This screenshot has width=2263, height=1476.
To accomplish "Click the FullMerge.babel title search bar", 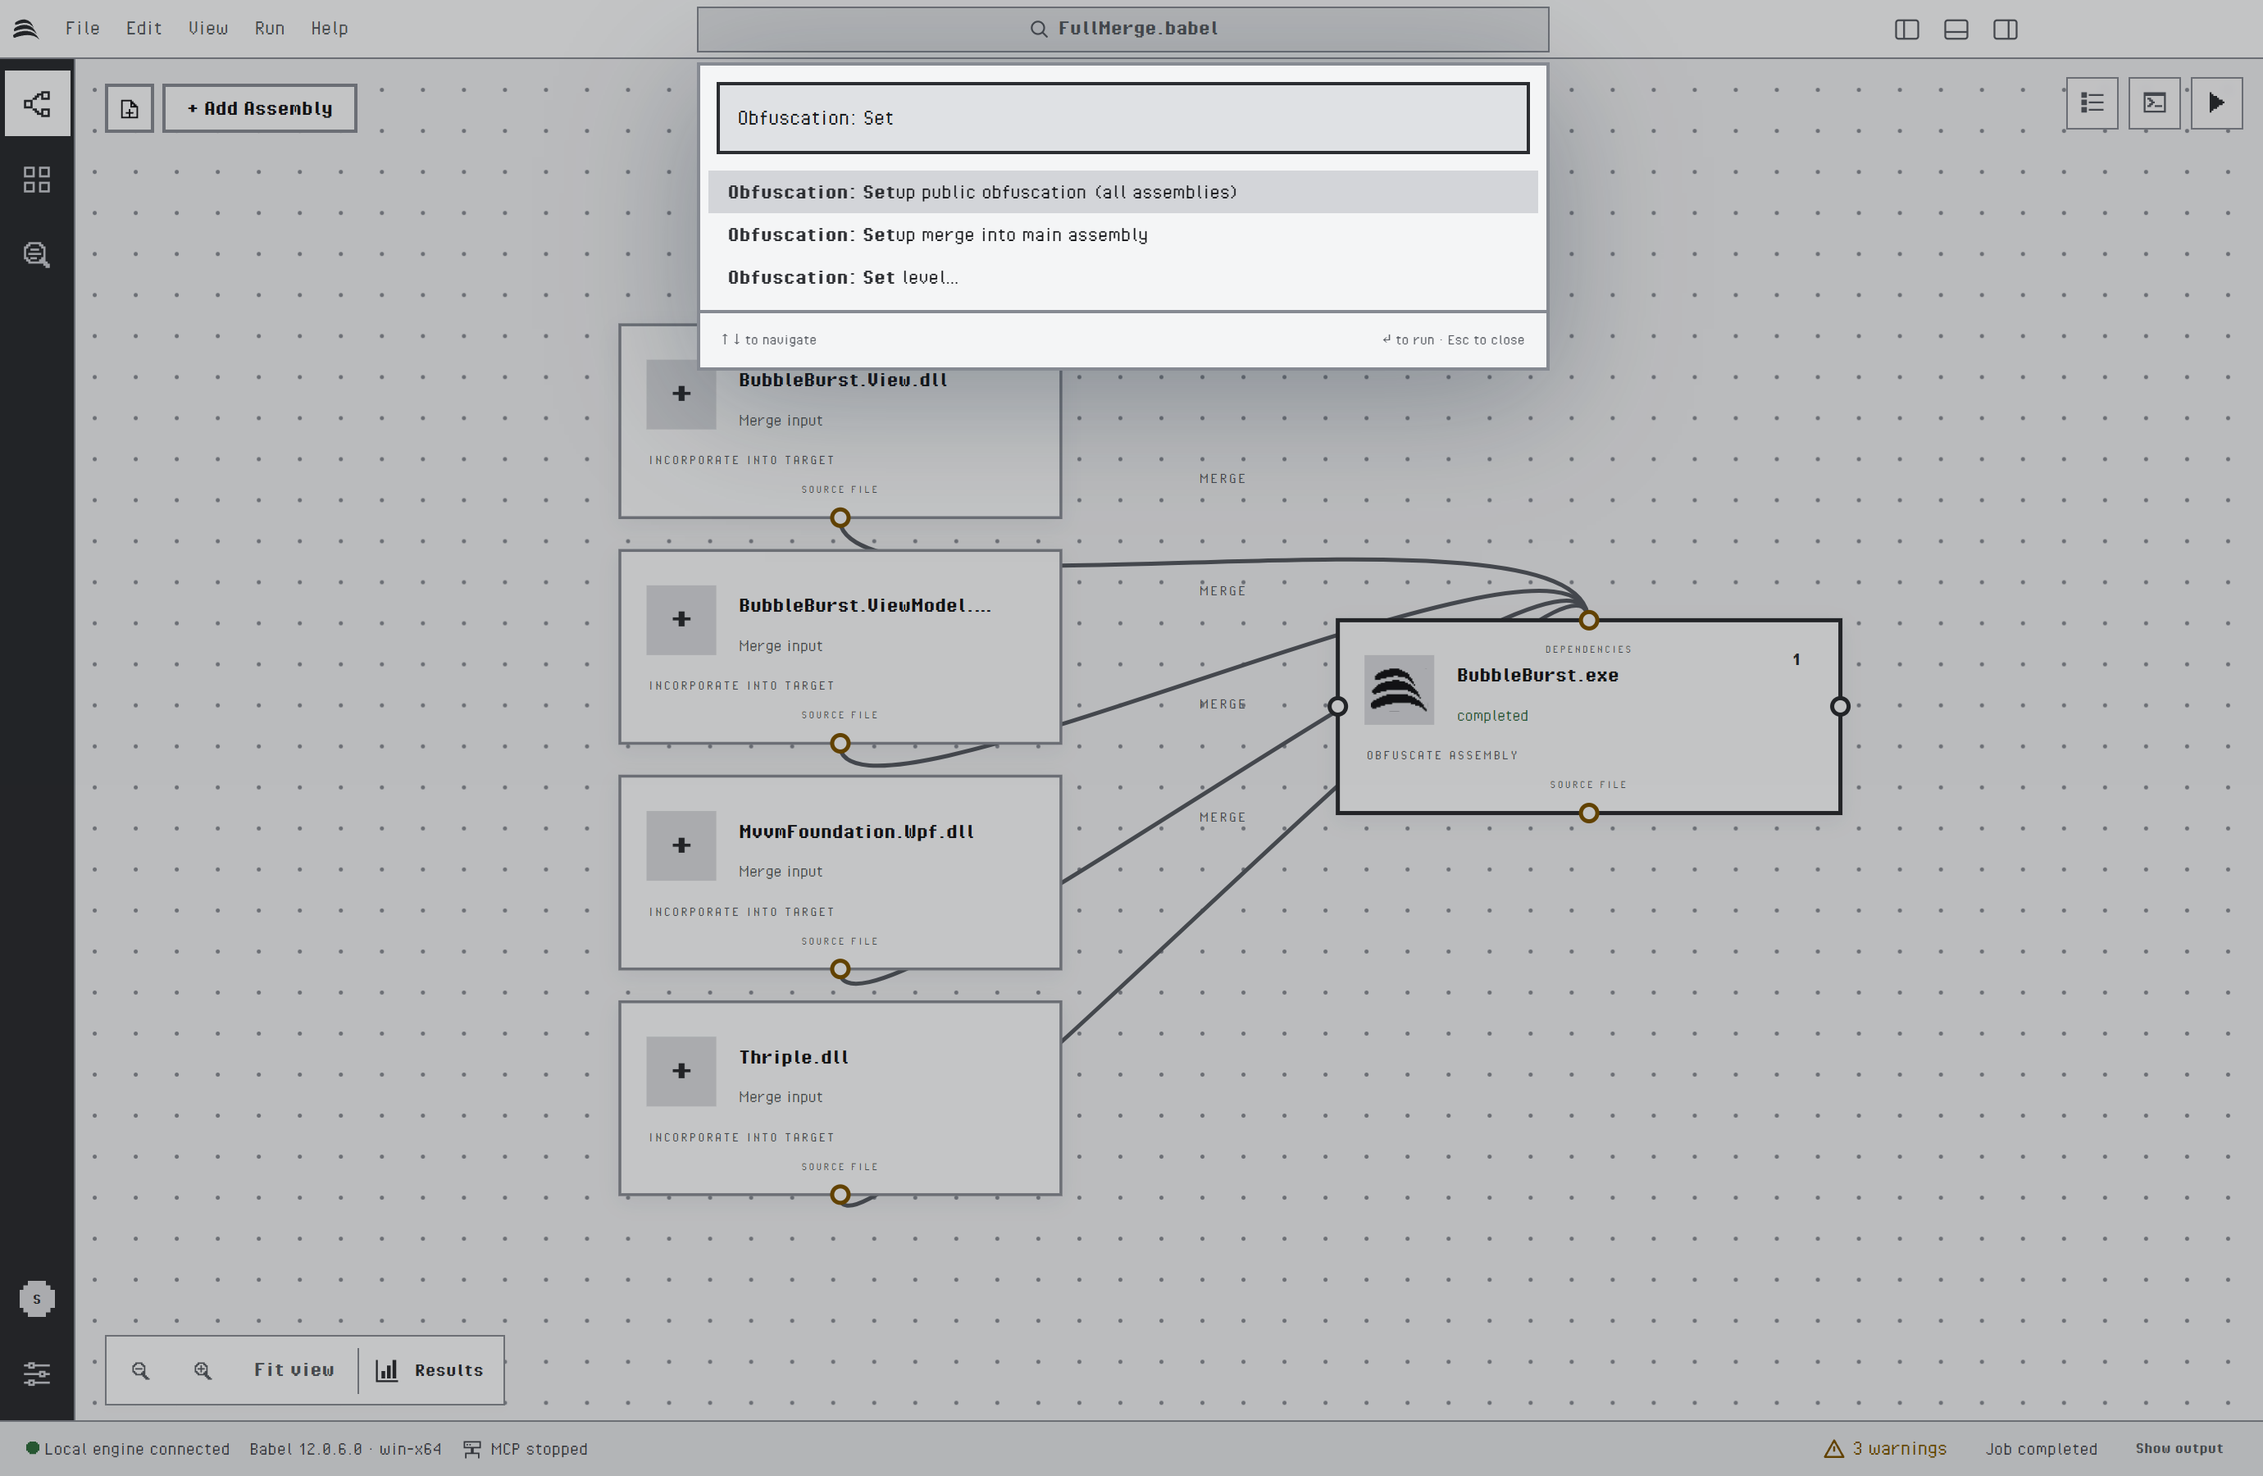I will (1122, 30).
